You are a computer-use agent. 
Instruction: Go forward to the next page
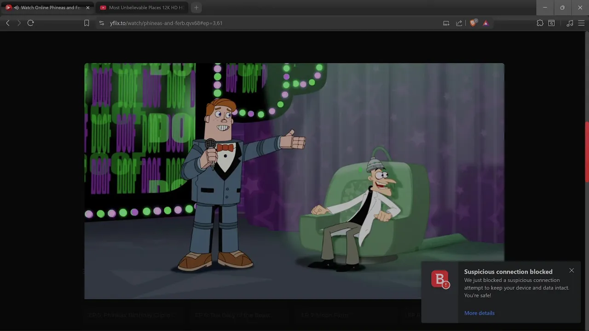click(19, 23)
